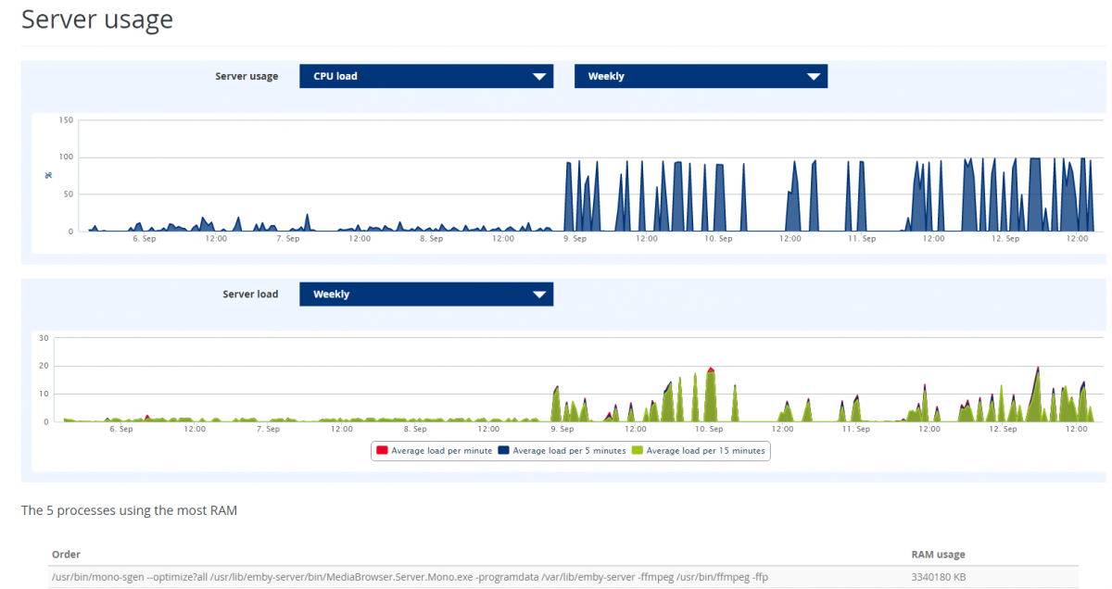Click the red load peak near 10. Sep

click(x=711, y=370)
